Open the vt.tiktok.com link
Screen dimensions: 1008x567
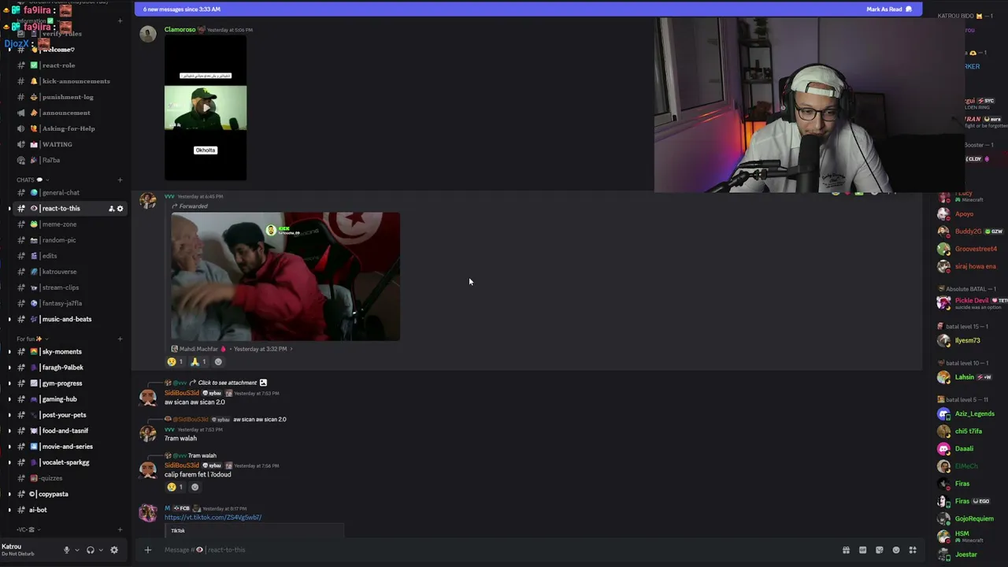(x=213, y=517)
